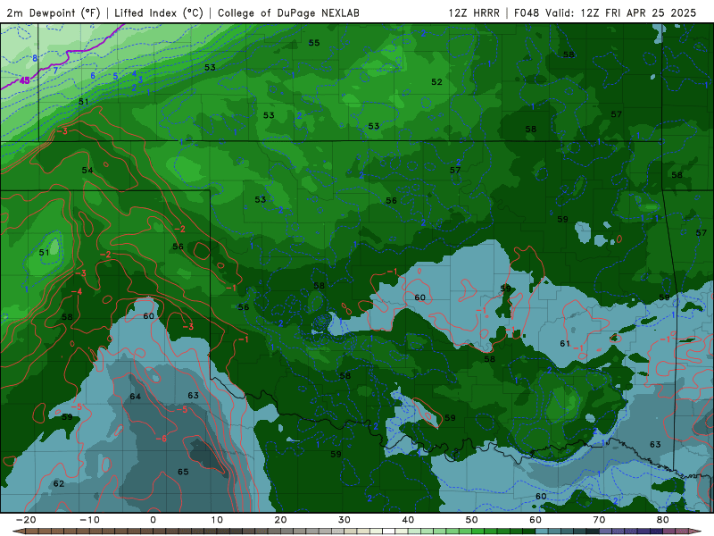Viewport: 714px width, 536px height.
Task: Click the "61" dewpoint value on the map
Action: [565, 344]
